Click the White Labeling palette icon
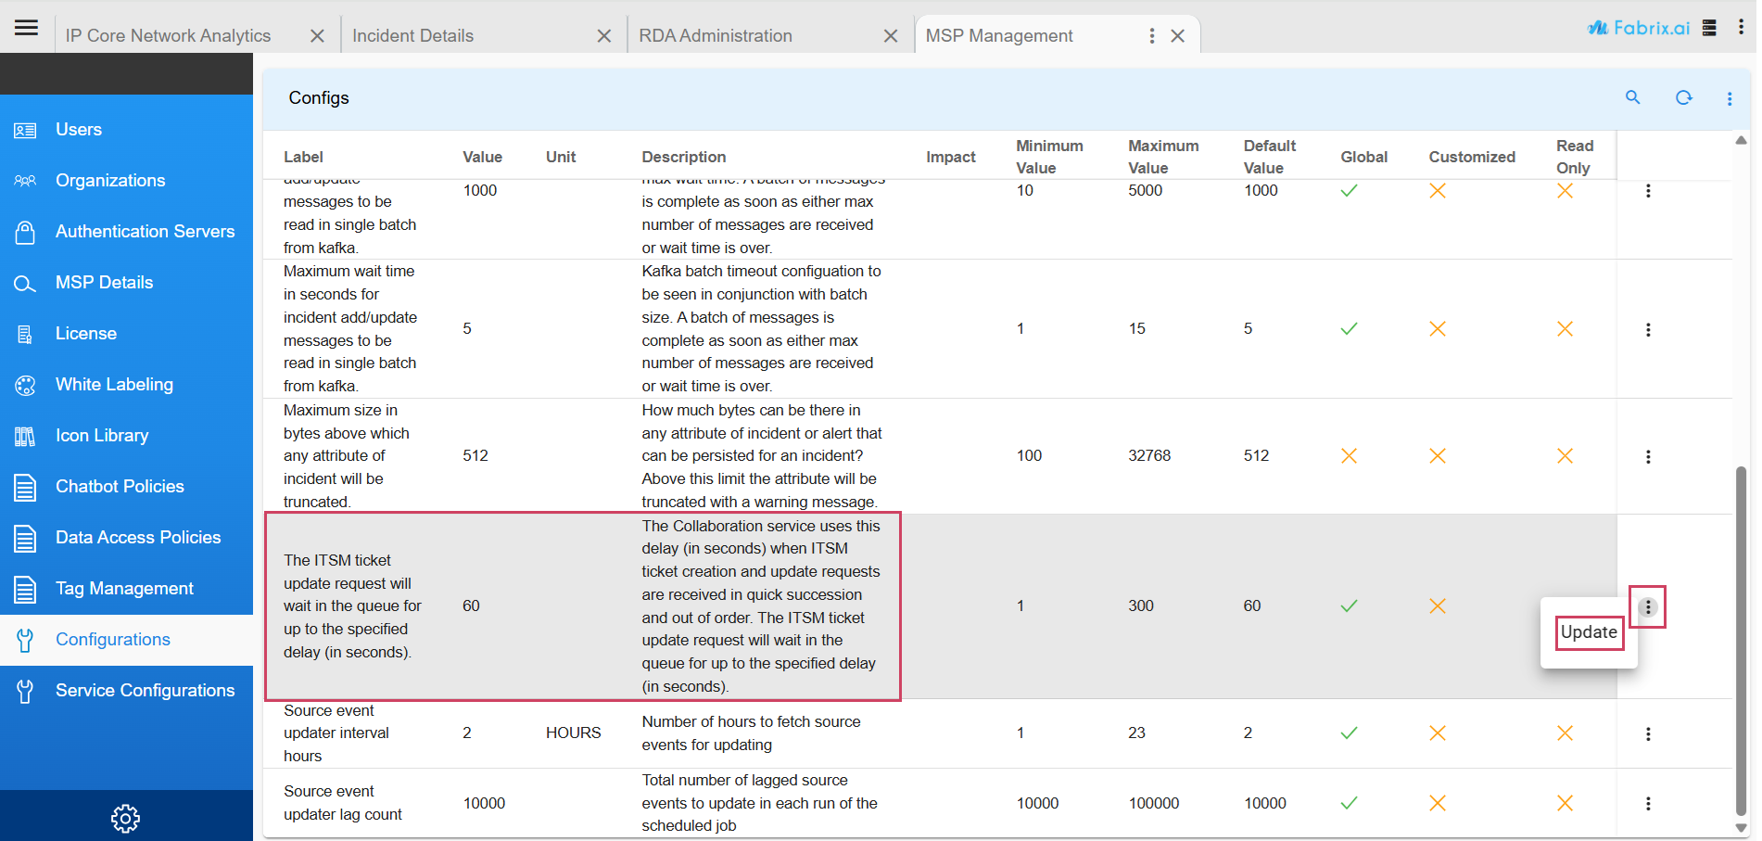The height and width of the screenshot is (841, 1762). tap(25, 385)
